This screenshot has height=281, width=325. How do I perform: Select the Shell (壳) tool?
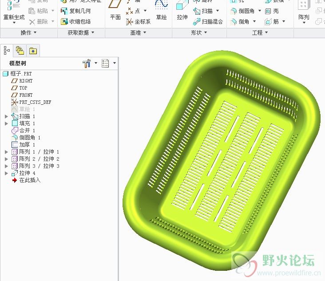[272, 11]
